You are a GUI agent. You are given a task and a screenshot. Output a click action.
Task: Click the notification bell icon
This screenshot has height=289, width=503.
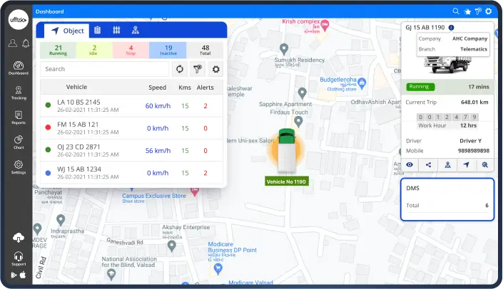(26, 43)
